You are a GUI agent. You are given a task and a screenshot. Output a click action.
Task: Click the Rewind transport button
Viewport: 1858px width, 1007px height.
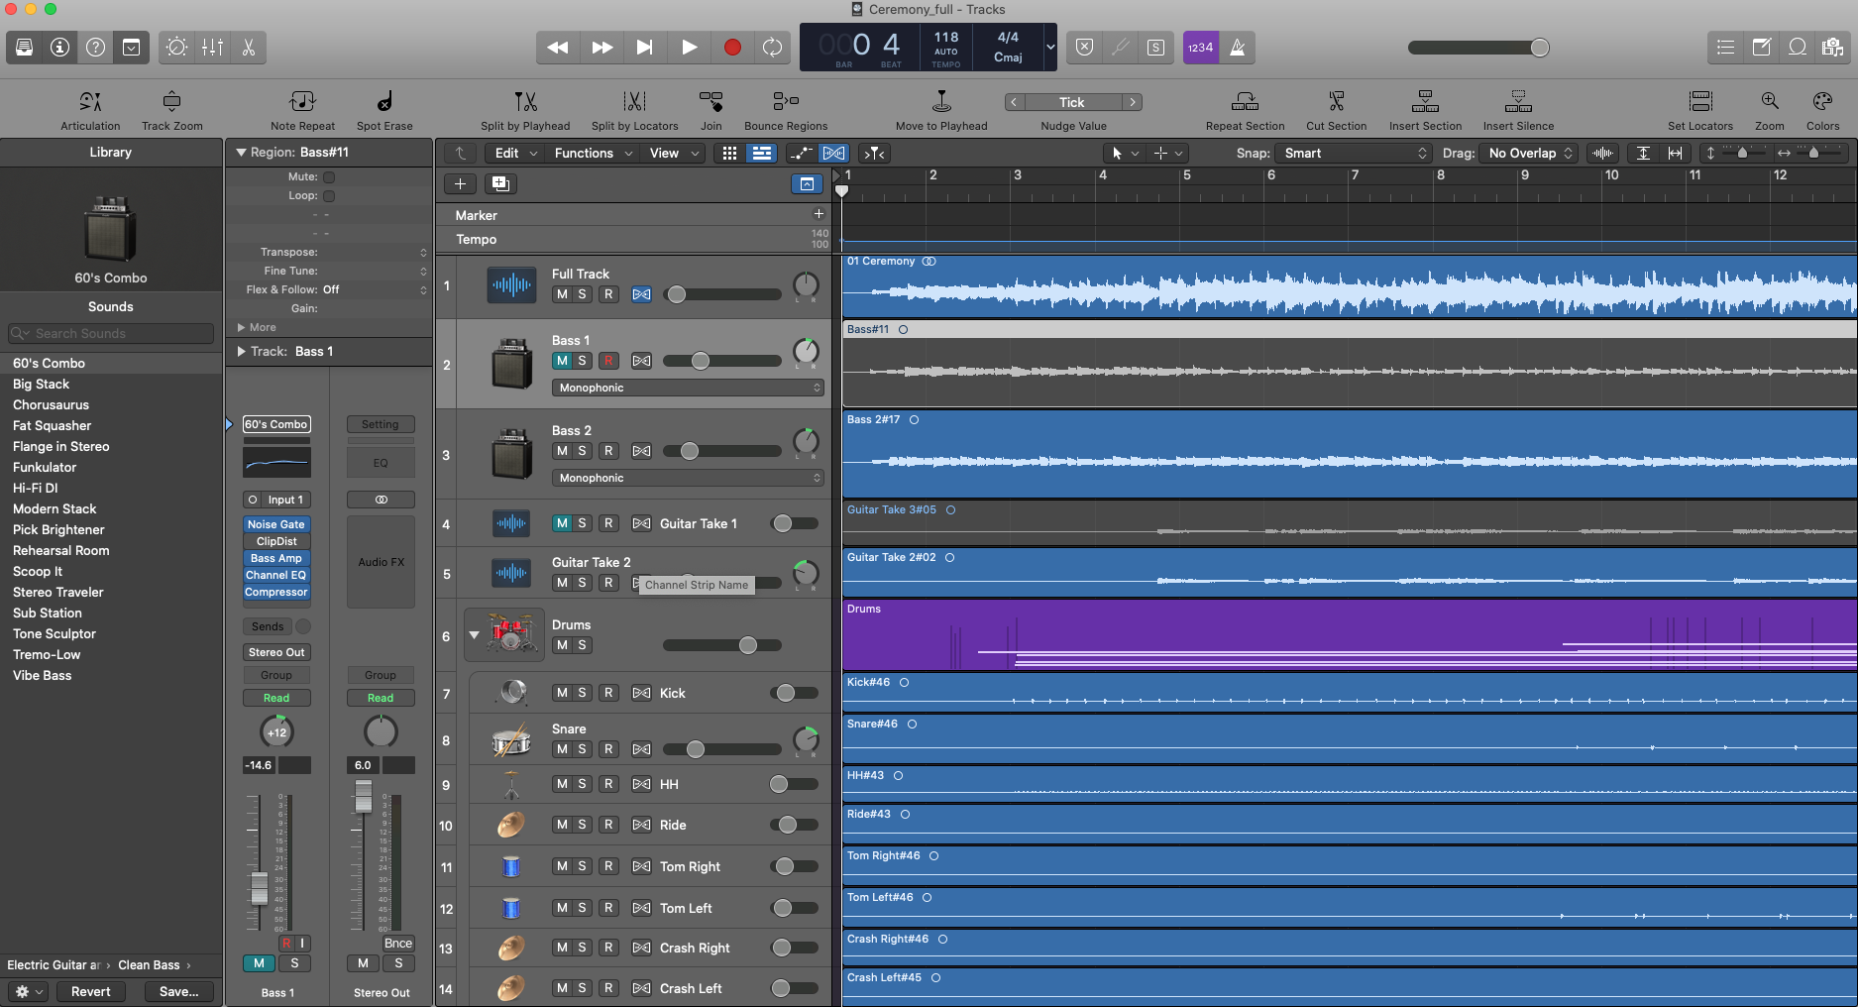558,47
